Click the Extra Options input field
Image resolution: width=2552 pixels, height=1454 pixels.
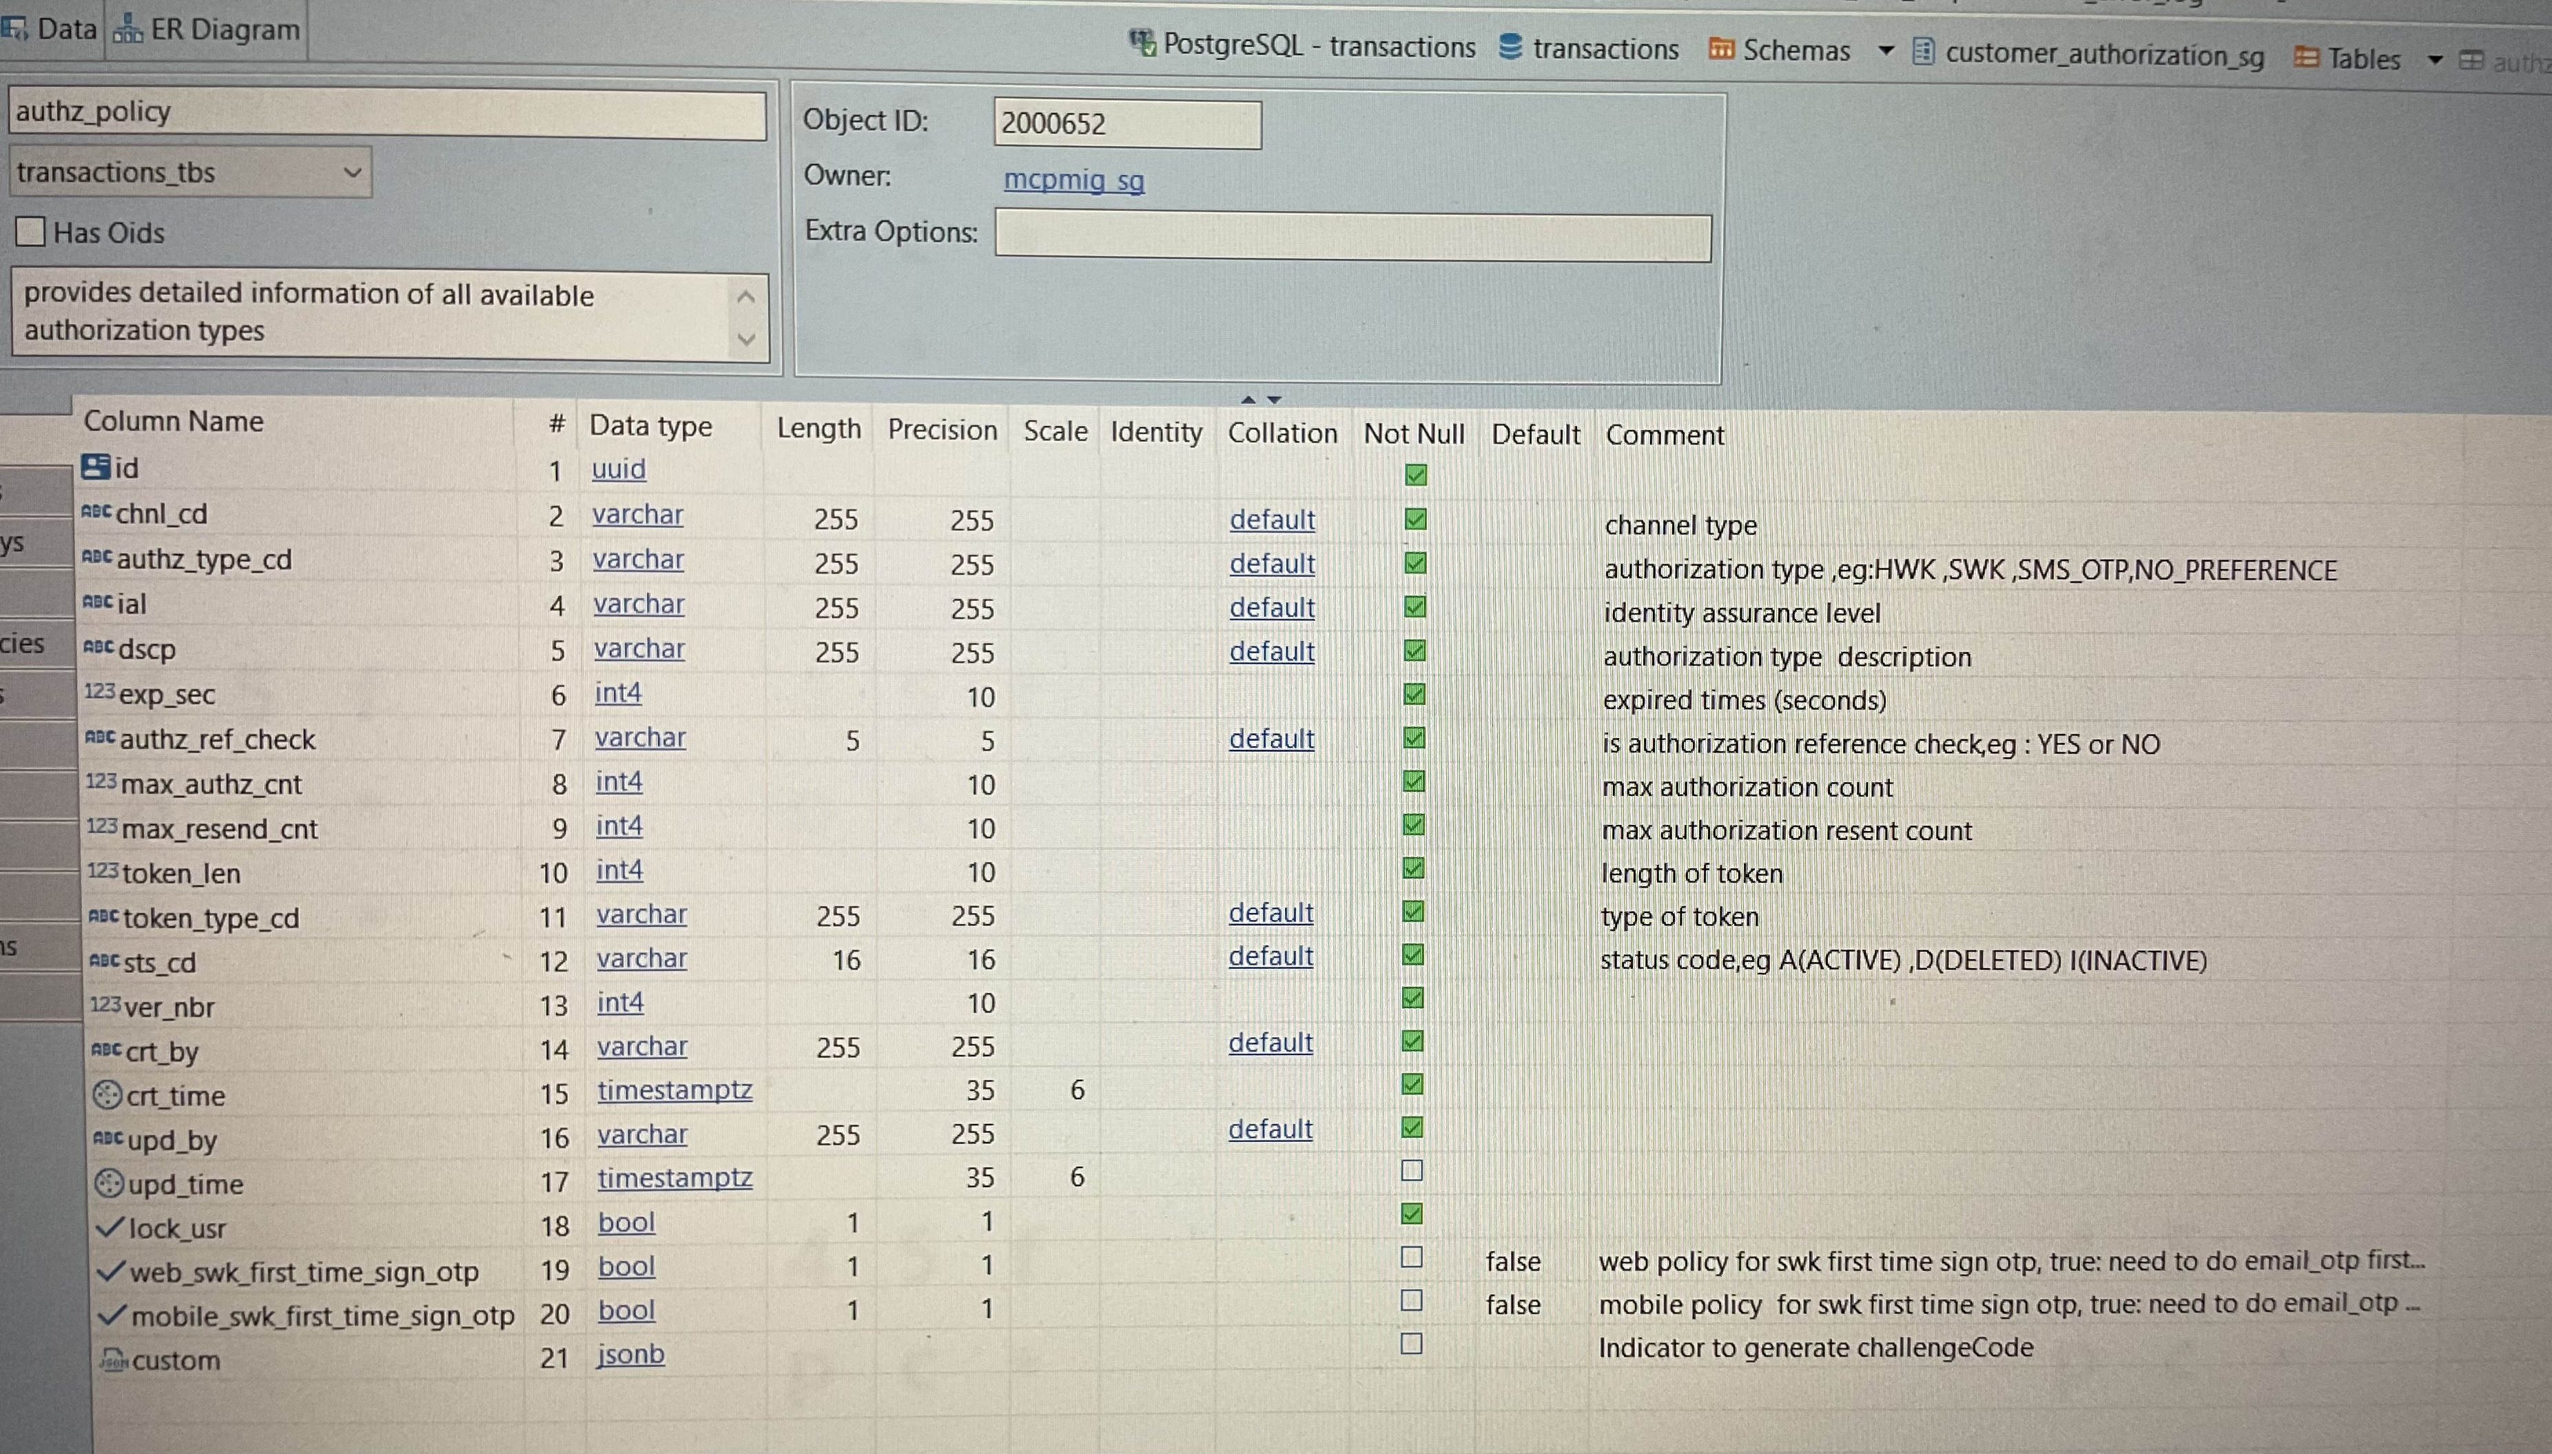(1352, 236)
